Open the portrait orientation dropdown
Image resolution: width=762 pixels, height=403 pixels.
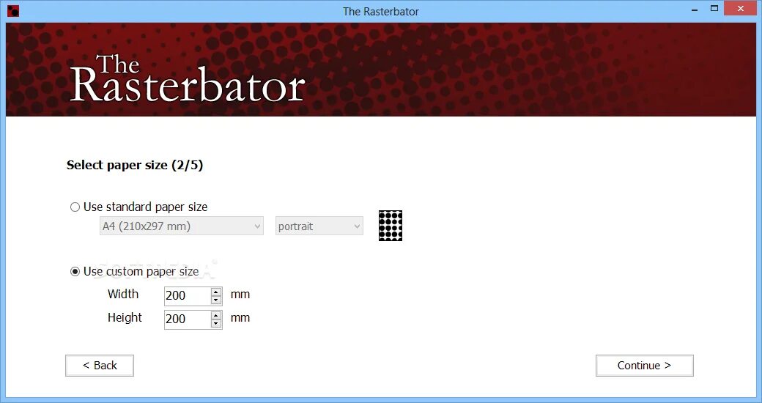point(319,226)
